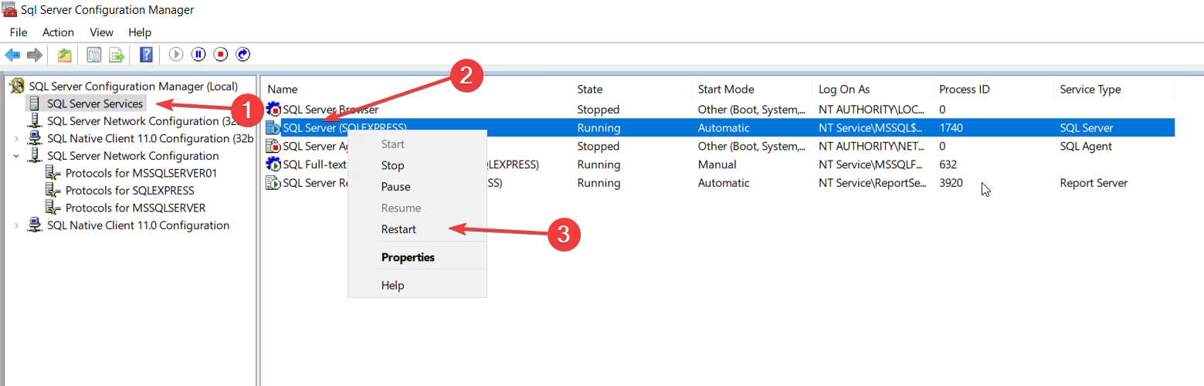Click the Forward arrow toolbar icon

34,55
